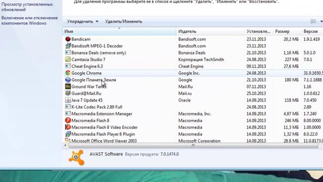Click publisher Google Inc. cell
This screenshot has width=323, height=182.
pyautogui.click(x=189, y=73)
